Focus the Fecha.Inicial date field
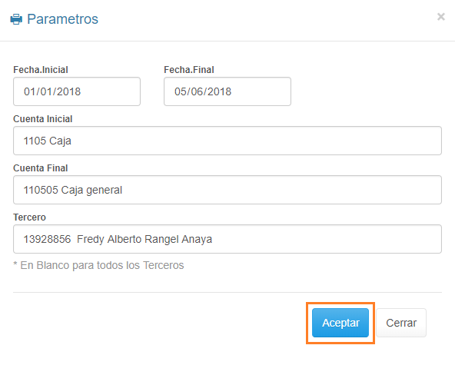Viewport: 455px width, 375px height. (x=77, y=91)
